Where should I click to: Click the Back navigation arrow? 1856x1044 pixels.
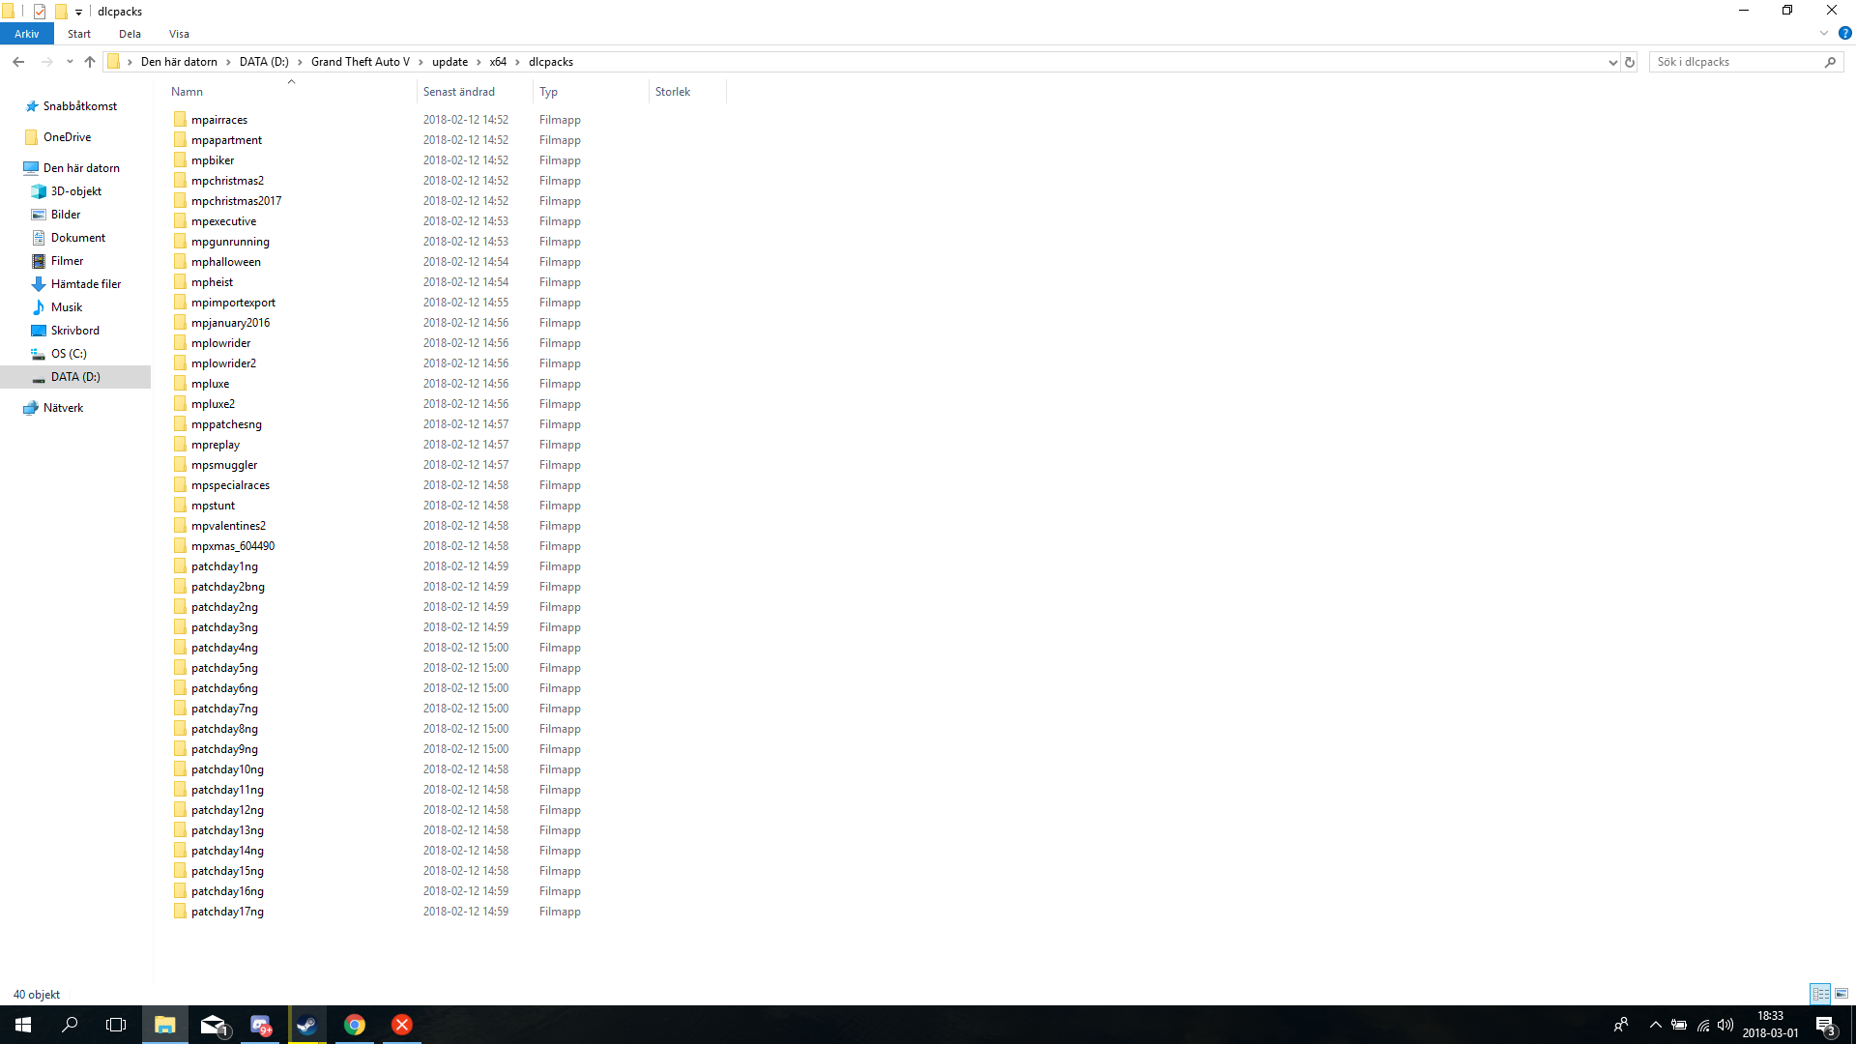18,62
